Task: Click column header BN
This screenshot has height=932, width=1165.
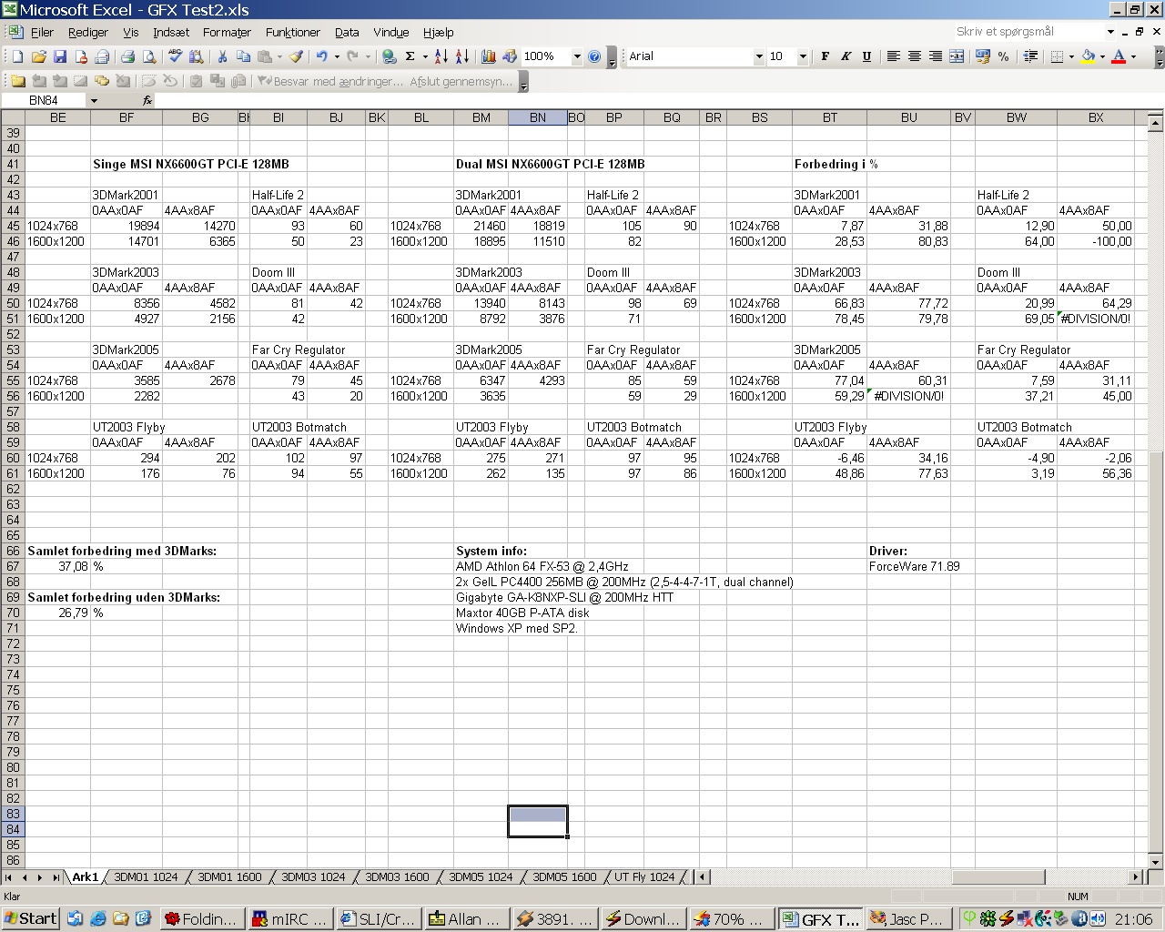Action: (x=538, y=117)
